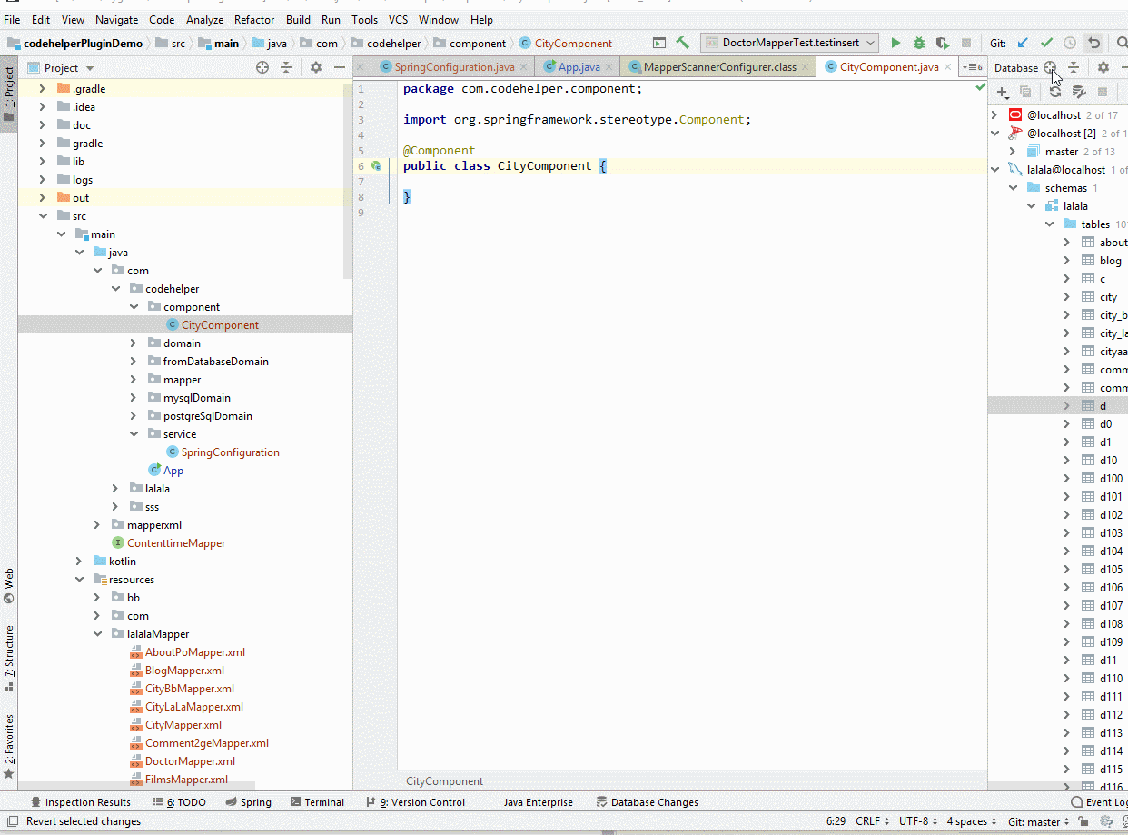Expand the domain package folder
1128x835 pixels.
[134, 343]
